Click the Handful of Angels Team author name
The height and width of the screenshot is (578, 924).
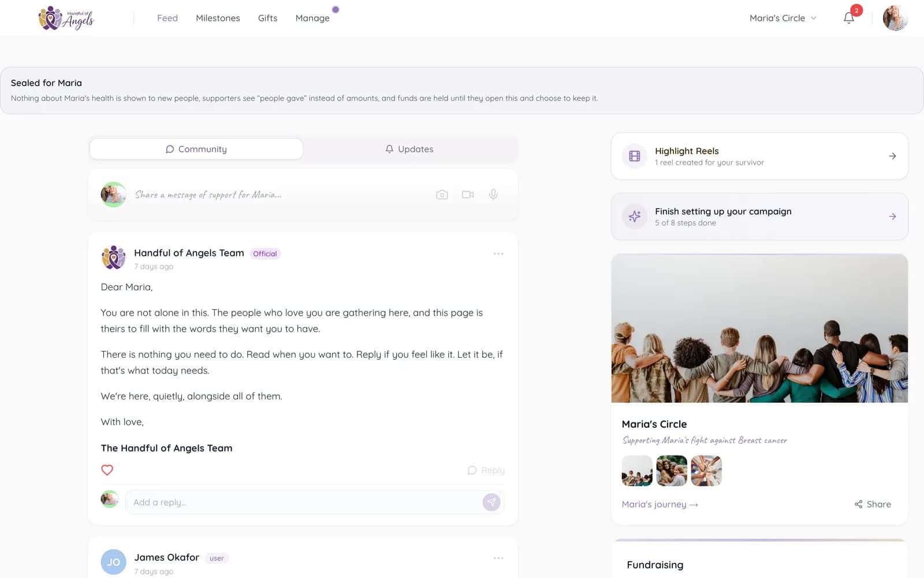tap(189, 253)
